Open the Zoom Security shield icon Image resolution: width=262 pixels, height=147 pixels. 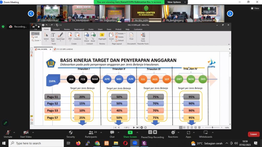[71, 133]
